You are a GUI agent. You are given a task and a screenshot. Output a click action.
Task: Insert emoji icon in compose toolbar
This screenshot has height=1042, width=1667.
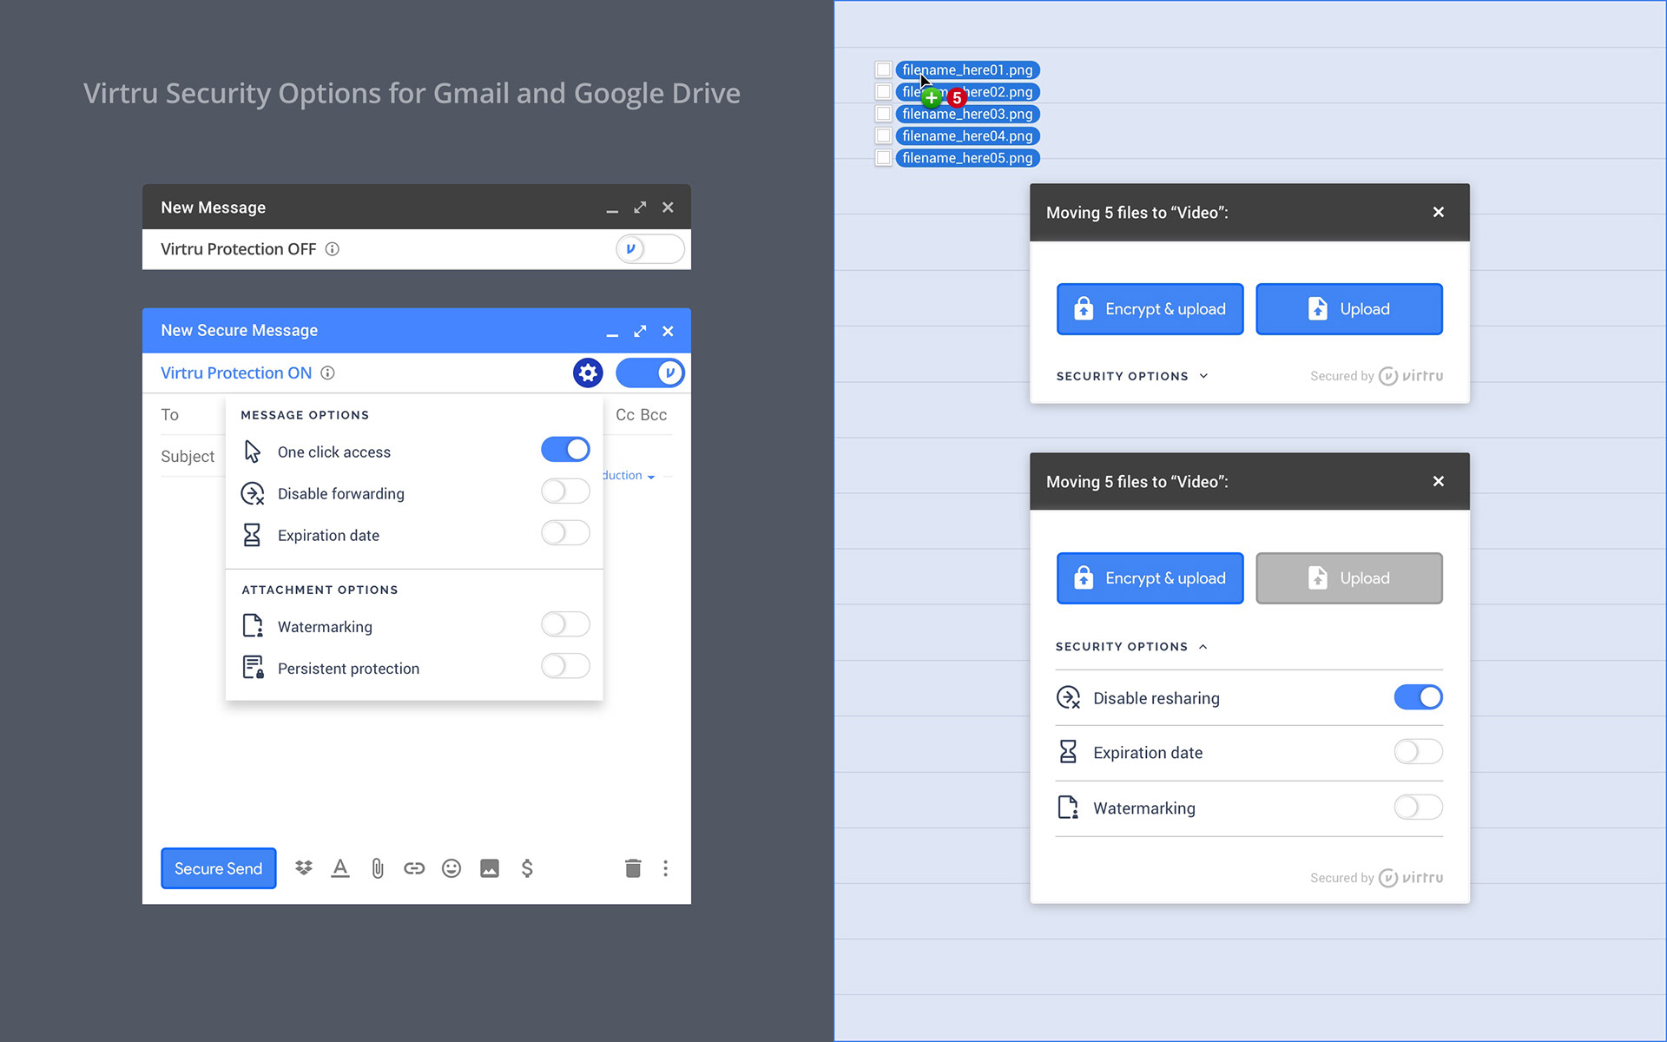451,867
